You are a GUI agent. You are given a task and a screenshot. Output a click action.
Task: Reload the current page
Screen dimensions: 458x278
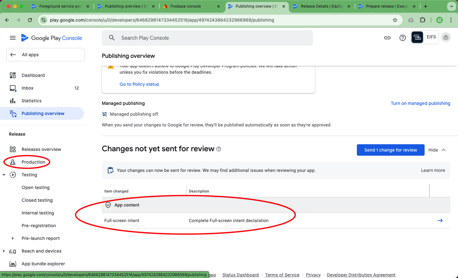point(30,20)
